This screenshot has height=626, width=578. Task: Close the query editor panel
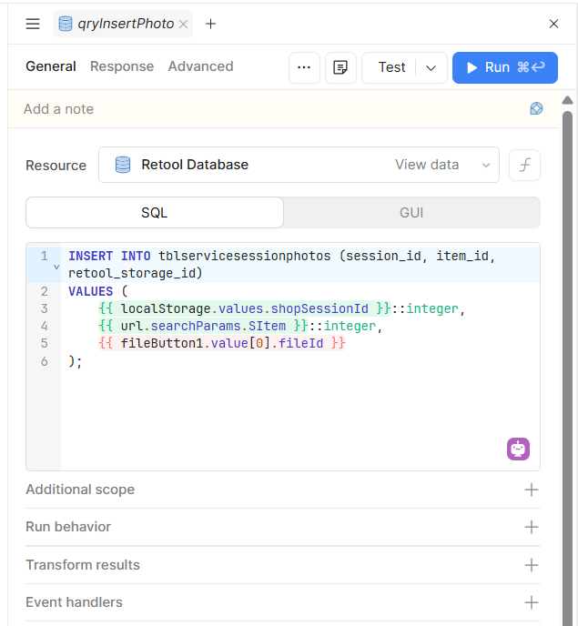coord(553,24)
